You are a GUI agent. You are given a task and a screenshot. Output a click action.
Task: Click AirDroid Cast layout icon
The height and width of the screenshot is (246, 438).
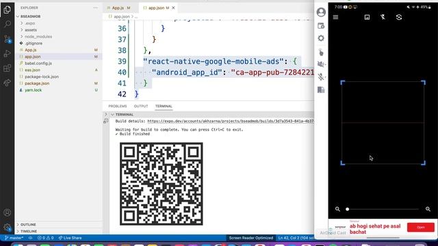click(321, 90)
